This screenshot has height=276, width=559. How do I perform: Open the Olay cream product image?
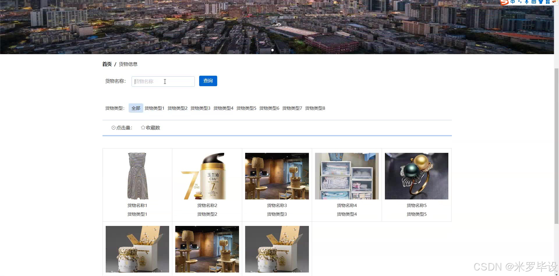(207, 176)
